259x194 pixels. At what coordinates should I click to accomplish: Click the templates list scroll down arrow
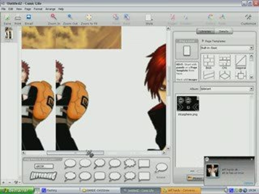coord(251,77)
